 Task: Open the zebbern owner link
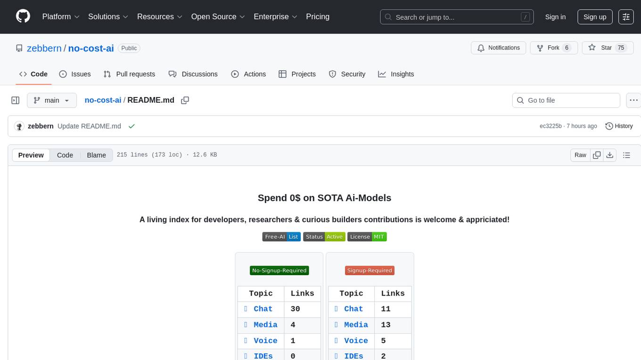44,48
